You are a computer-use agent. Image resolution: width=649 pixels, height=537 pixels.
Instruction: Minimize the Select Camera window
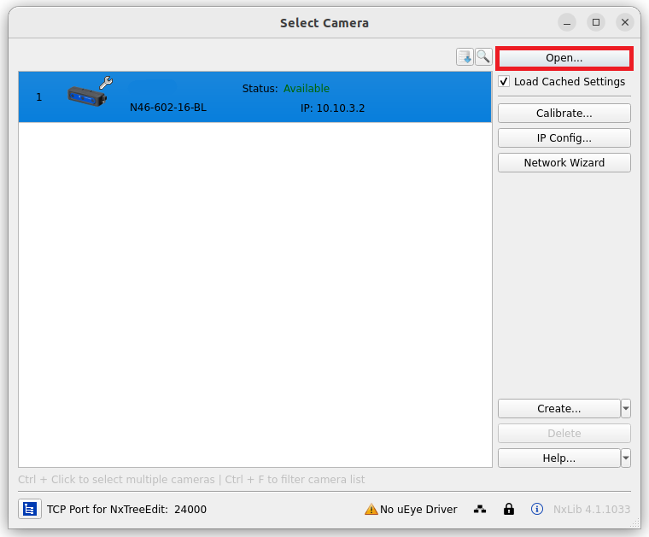tap(567, 22)
